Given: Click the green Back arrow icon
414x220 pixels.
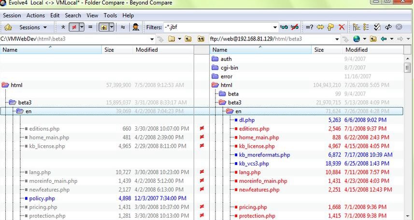Looking at the screenshot, I should (x=384, y=39).
